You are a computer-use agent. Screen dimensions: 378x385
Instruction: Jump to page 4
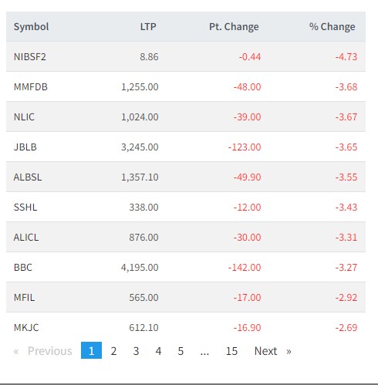[x=158, y=351]
